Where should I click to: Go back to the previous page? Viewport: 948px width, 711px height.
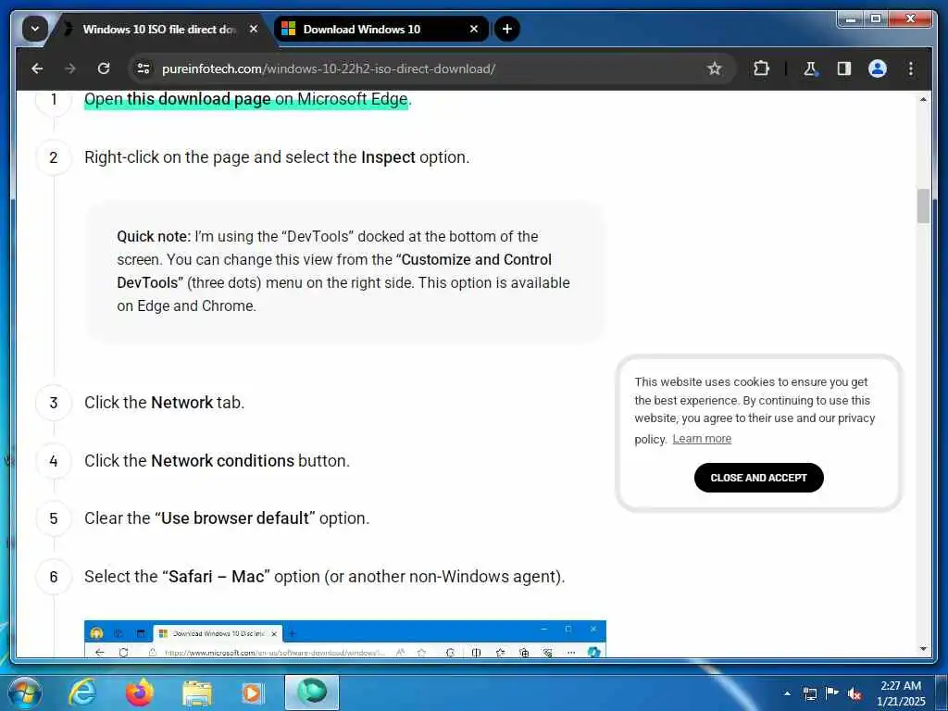pyautogui.click(x=37, y=69)
